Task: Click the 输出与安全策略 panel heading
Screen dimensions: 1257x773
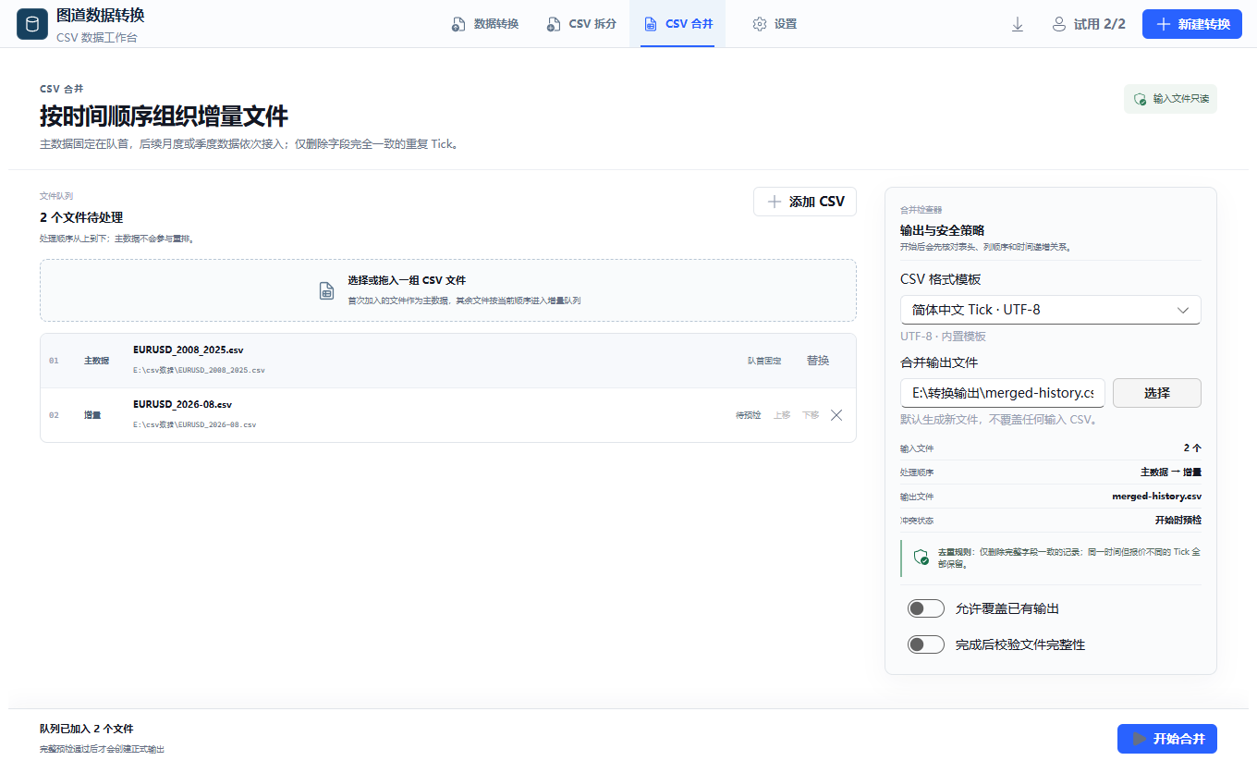Action: point(942,230)
